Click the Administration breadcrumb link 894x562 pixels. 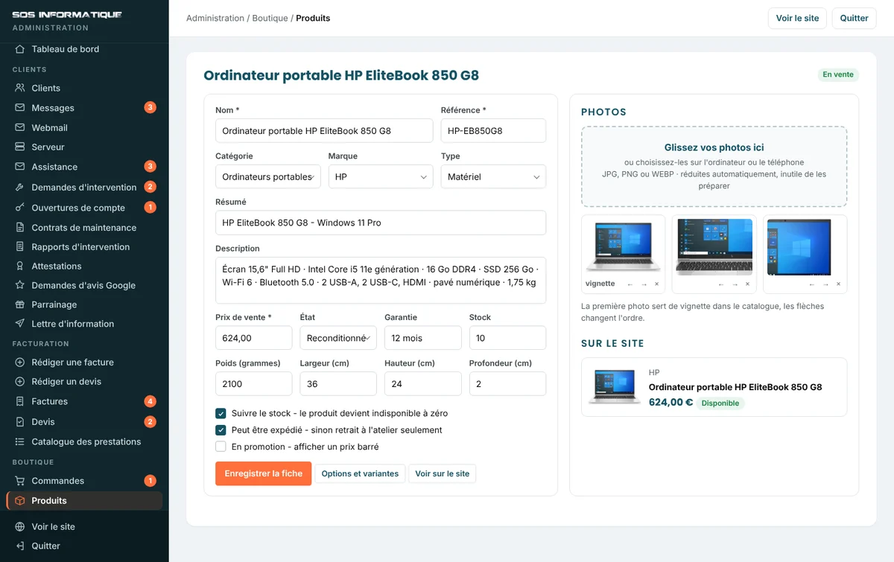coord(215,18)
